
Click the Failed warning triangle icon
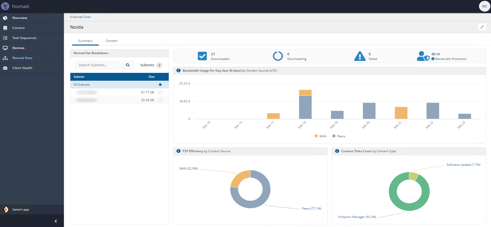360,56
